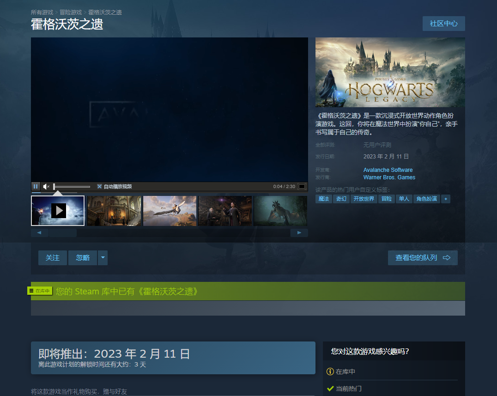Open publisher Warner Bros. Games link
The image size is (497, 396).
389,177
